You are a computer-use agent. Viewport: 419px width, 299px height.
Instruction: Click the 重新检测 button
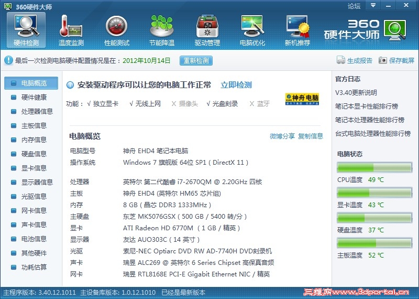coord(196,61)
